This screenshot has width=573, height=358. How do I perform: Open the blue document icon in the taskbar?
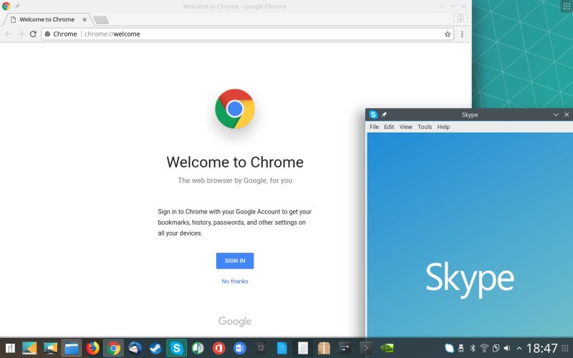point(281,348)
